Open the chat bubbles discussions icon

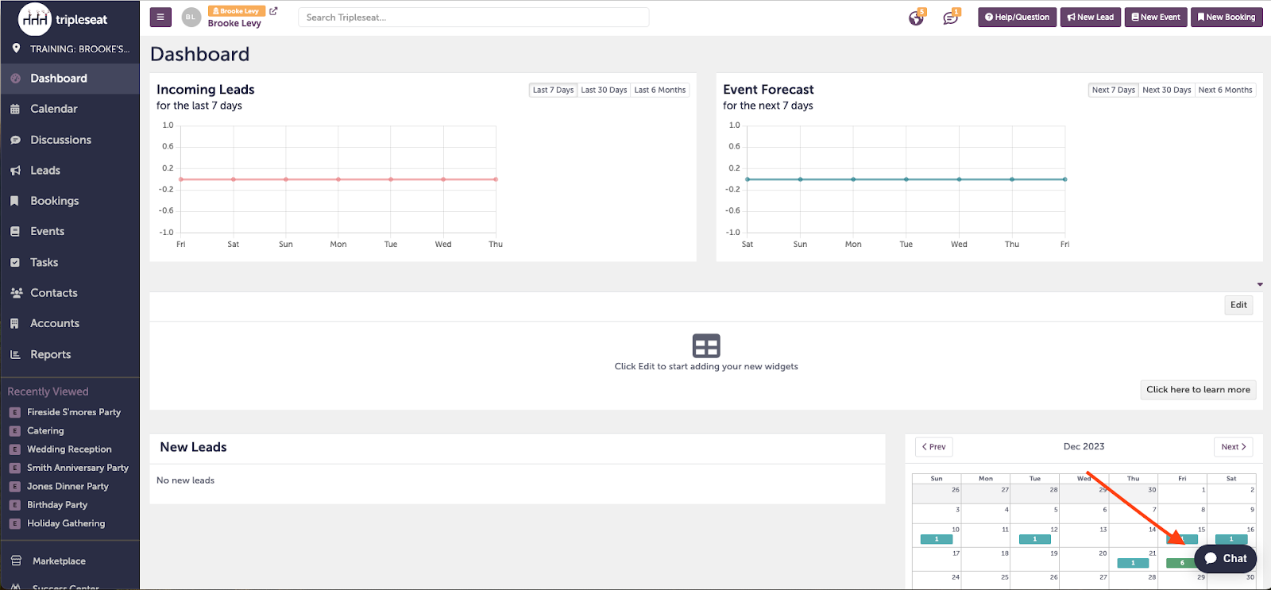pyautogui.click(x=950, y=18)
